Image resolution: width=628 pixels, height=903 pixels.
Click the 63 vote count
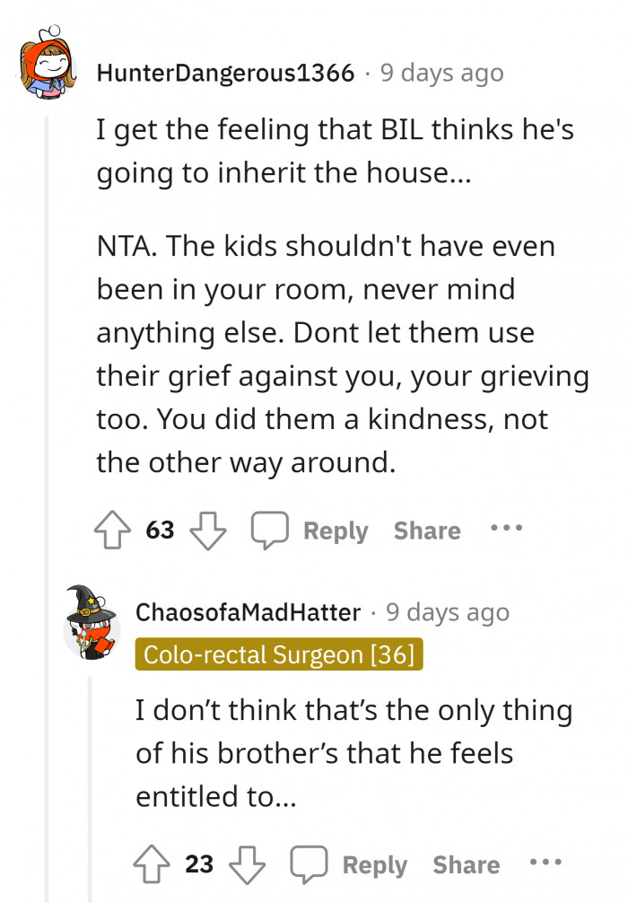tap(160, 530)
